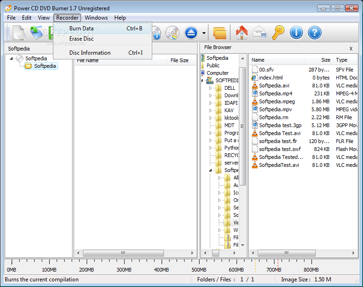
Task: Select the file 00.sfv
Action: point(266,70)
